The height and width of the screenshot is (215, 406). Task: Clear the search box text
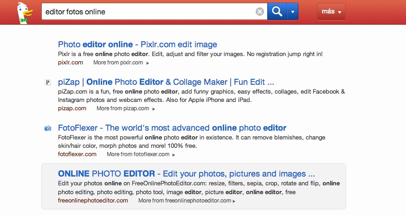click(260, 12)
